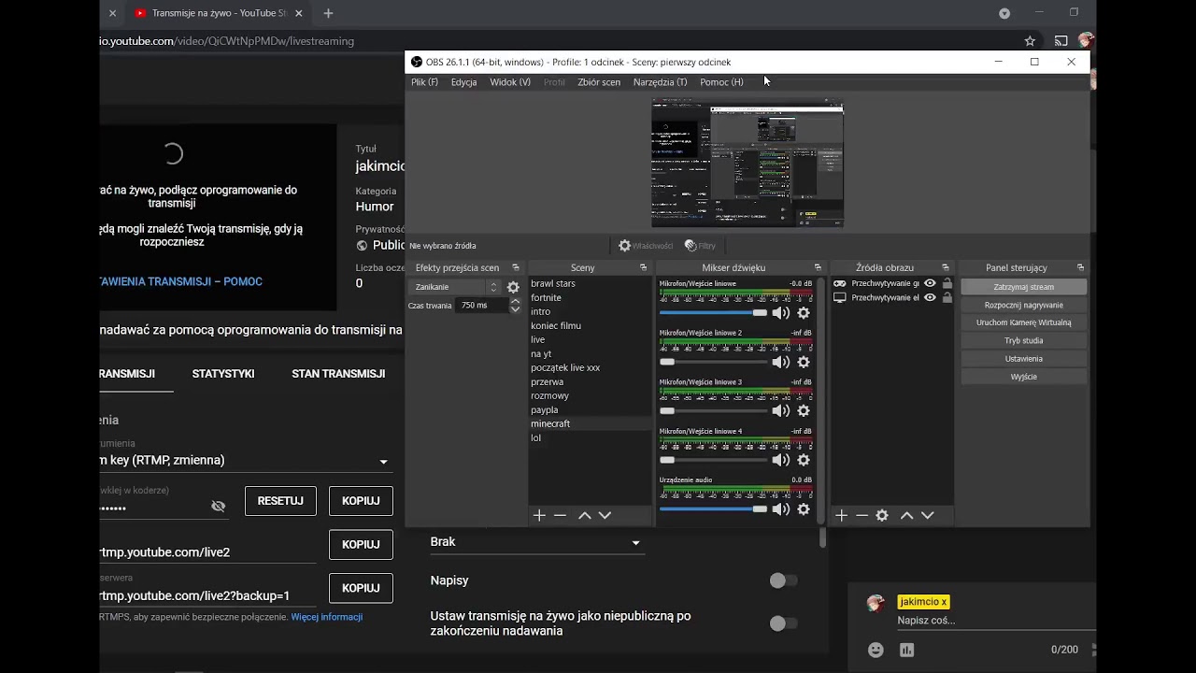Viewport: 1196px width, 673px height.
Task: Undock the Sceny panel
Action: coord(643,267)
